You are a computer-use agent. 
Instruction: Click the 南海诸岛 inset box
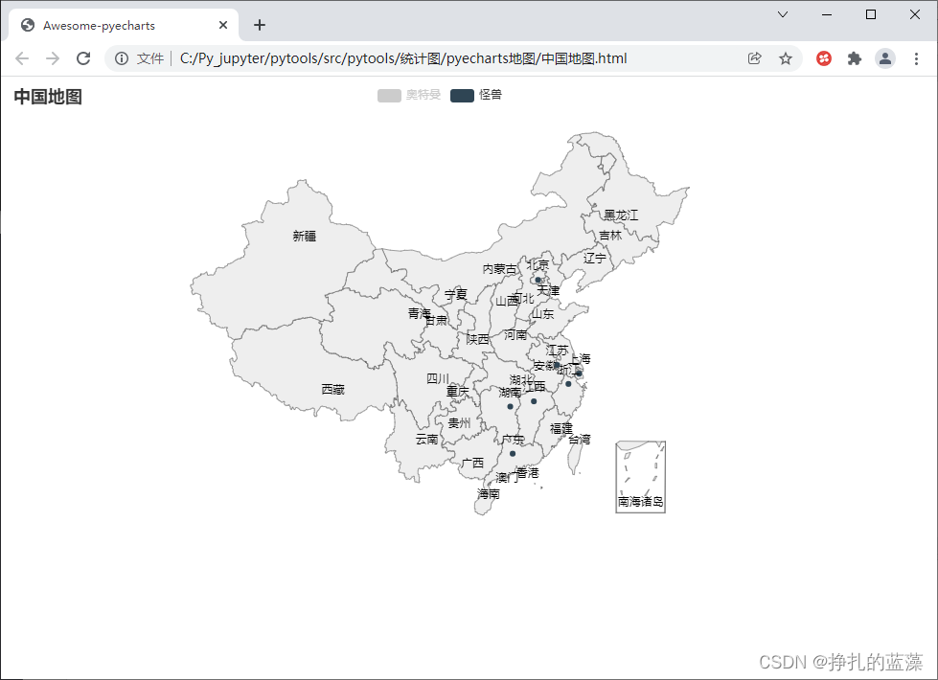point(641,476)
